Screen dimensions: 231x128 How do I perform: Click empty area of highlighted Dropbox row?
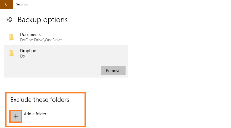[x=81, y=54]
